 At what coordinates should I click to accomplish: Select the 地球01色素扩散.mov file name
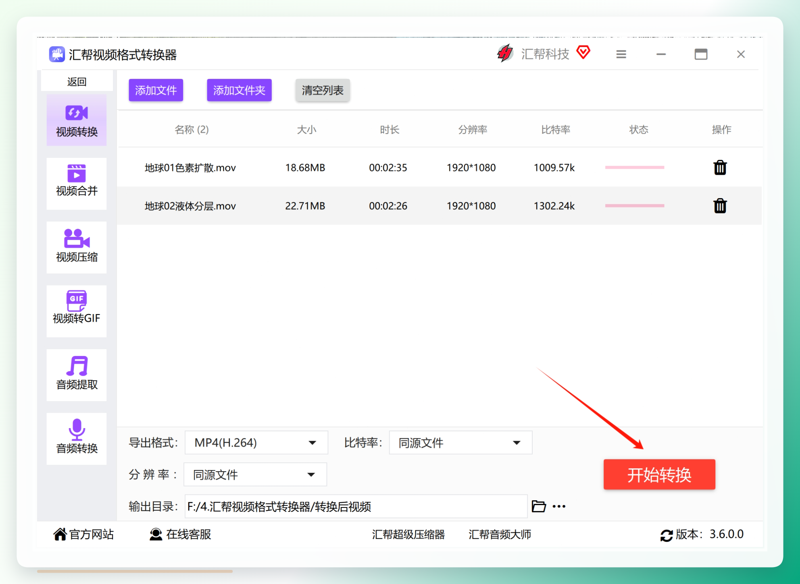pyautogui.click(x=190, y=168)
